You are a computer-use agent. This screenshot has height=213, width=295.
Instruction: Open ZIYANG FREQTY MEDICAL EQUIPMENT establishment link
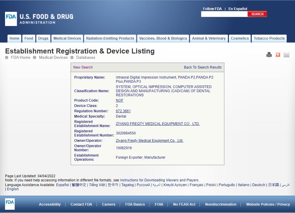point(158,124)
